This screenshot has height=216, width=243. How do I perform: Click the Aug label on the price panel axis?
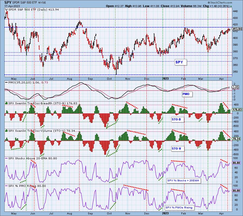click(x=69, y=79)
